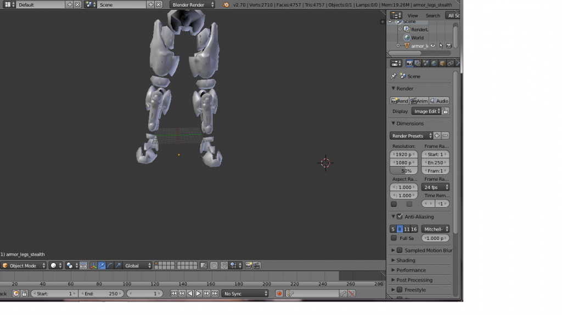This screenshot has height=315, width=562.
Task: Click the translate manipulator arrow icon
Action: (x=102, y=266)
